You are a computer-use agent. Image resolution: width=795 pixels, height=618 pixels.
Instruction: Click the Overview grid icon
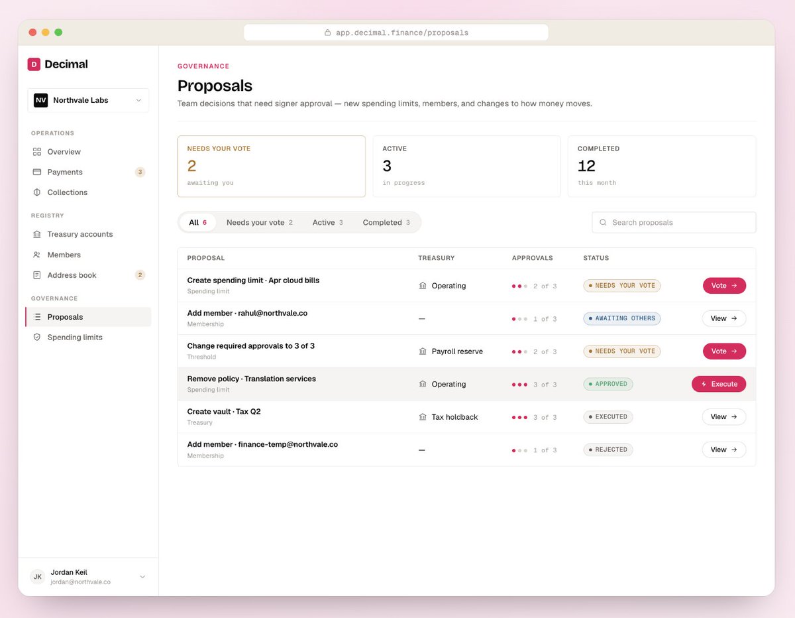(37, 152)
